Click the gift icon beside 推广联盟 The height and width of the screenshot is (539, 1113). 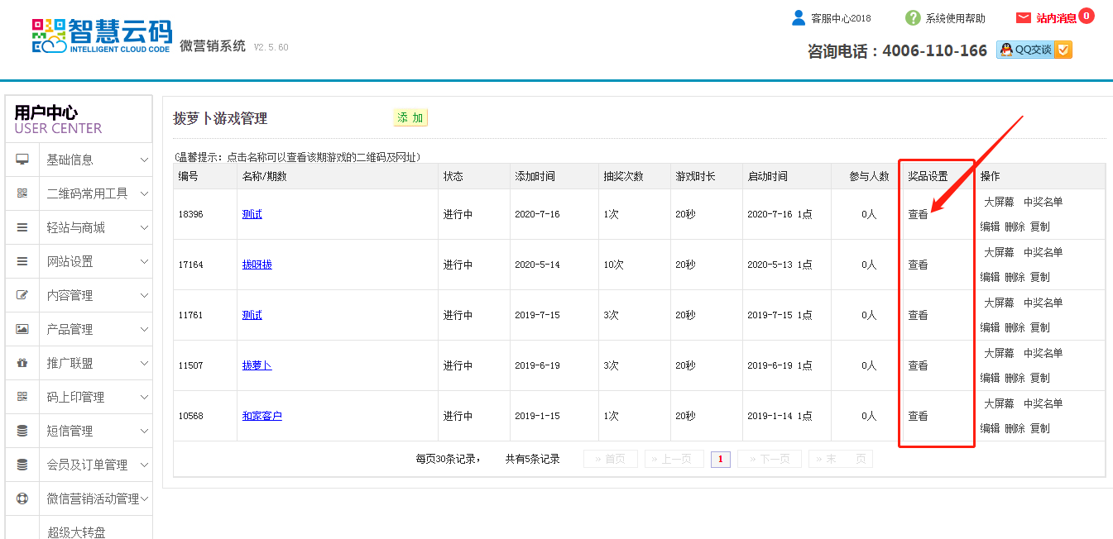click(x=22, y=363)
